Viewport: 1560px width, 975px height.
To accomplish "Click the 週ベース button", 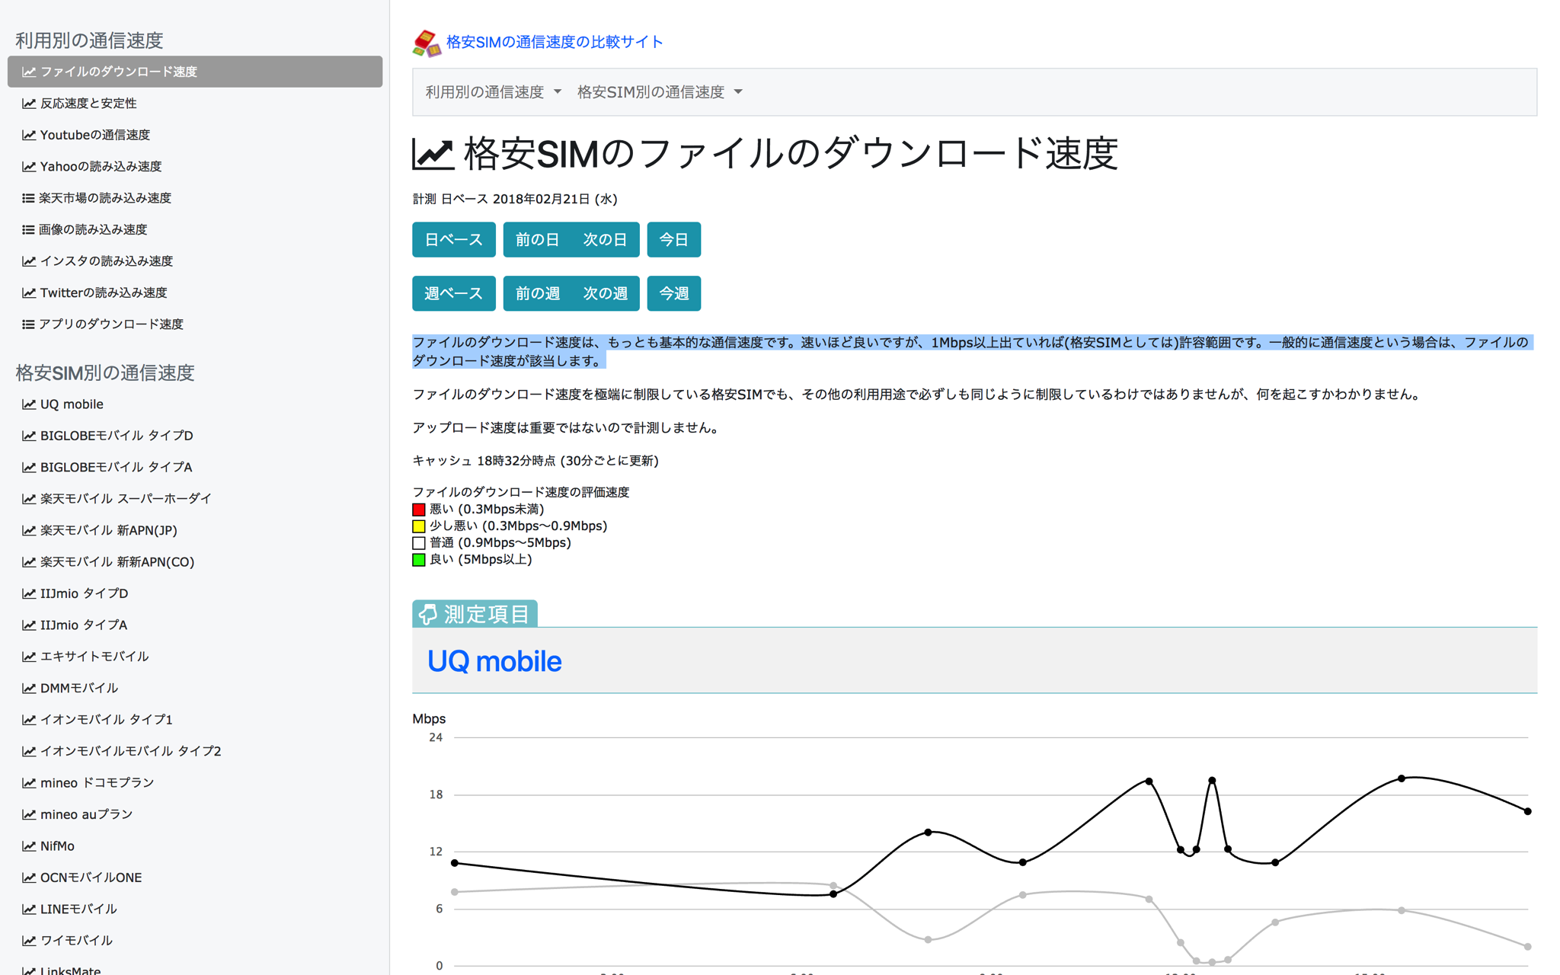I will (x=454, y=293).
